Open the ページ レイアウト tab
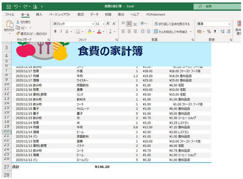The image size is (243, 179). [60, 15]
